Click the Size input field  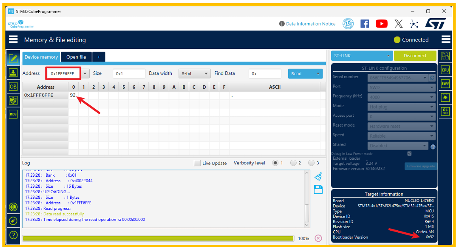pyautogui.click(x=129, y=74)
